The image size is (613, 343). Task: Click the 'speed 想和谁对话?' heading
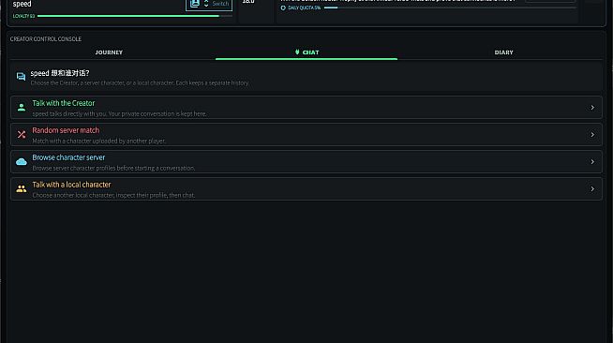click(60, 73)
